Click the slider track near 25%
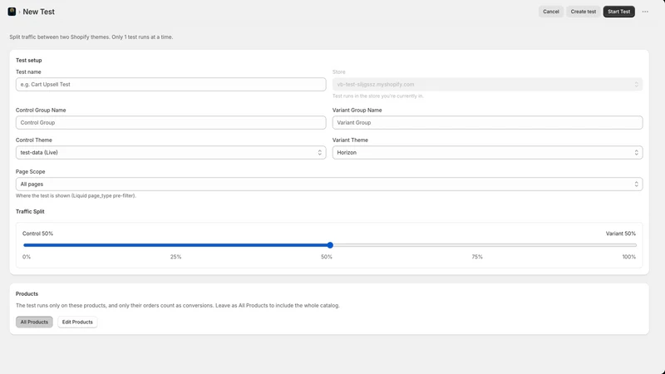 (x=177, y=245)
